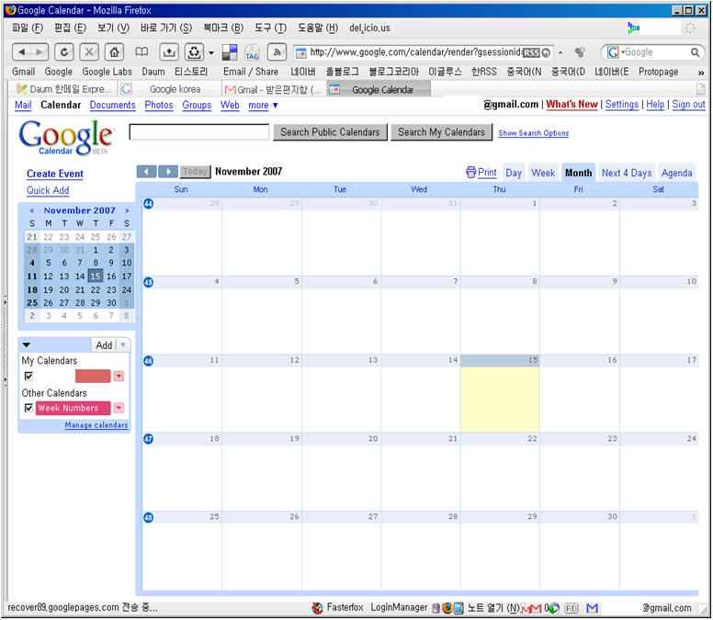This screenshot has height=620, width=713.
Task: Click week number 47 badge
Action: point(148,439)
